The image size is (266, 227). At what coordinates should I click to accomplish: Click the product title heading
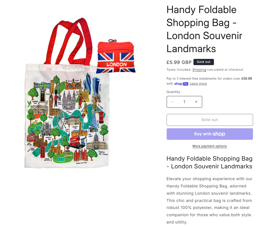click(204, 29)
